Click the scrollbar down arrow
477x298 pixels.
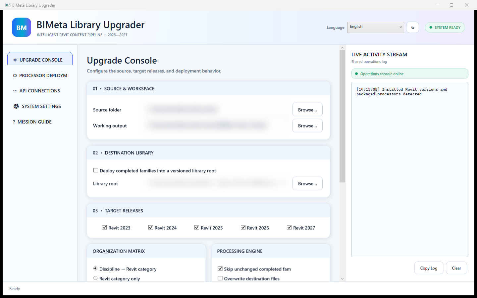click(x=342, y=279)
